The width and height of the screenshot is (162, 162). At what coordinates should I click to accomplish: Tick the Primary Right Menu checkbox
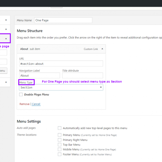59,140
